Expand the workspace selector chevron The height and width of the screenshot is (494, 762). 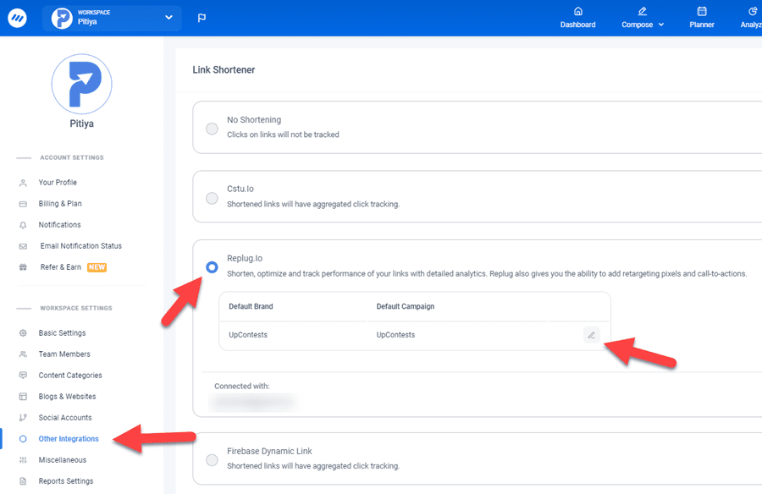pos(168,18)
